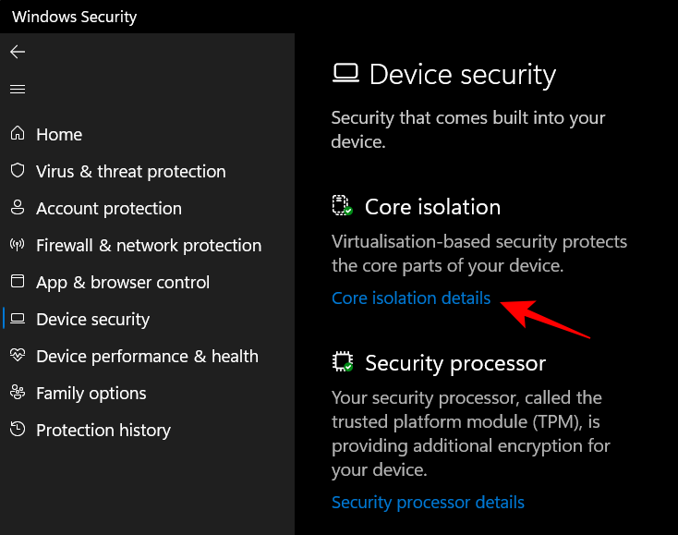Click the Family options people icon
The image size is (678, 535).
point(18,393)
